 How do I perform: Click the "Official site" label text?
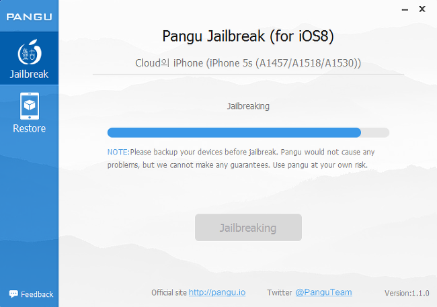[x=169, y=292]
